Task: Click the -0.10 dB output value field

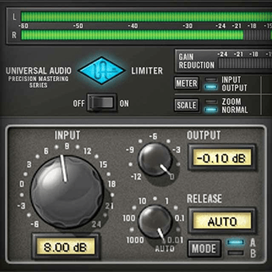Action: pos(222,158)
